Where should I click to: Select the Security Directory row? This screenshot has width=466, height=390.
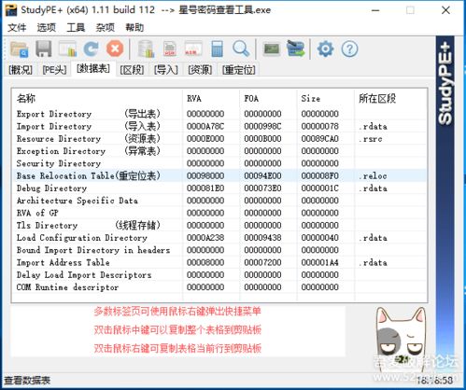point(219,163)
